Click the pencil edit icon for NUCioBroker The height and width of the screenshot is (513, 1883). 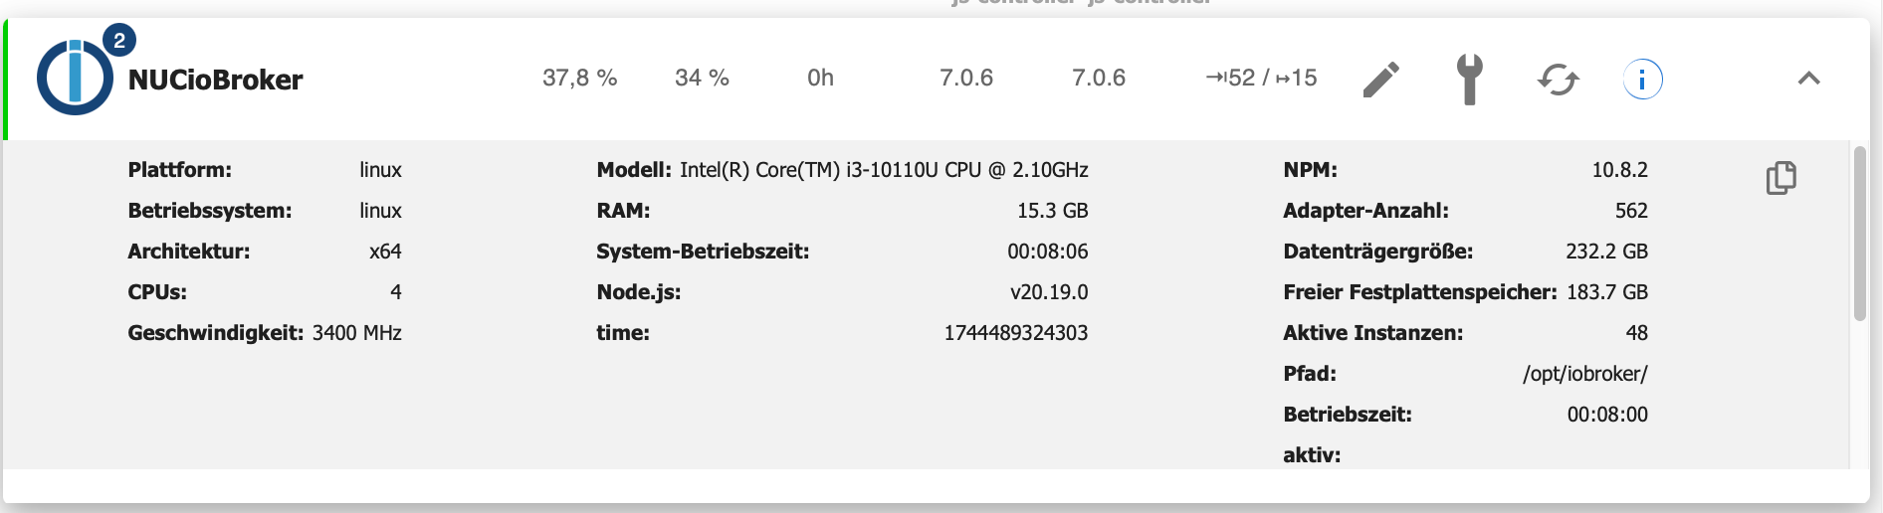coord(1380,80)
